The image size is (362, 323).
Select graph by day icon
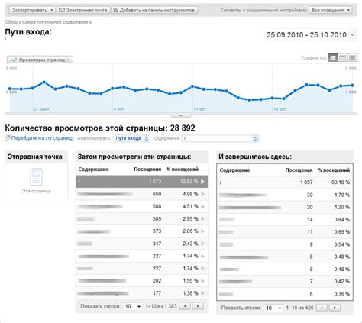point(333,58)
